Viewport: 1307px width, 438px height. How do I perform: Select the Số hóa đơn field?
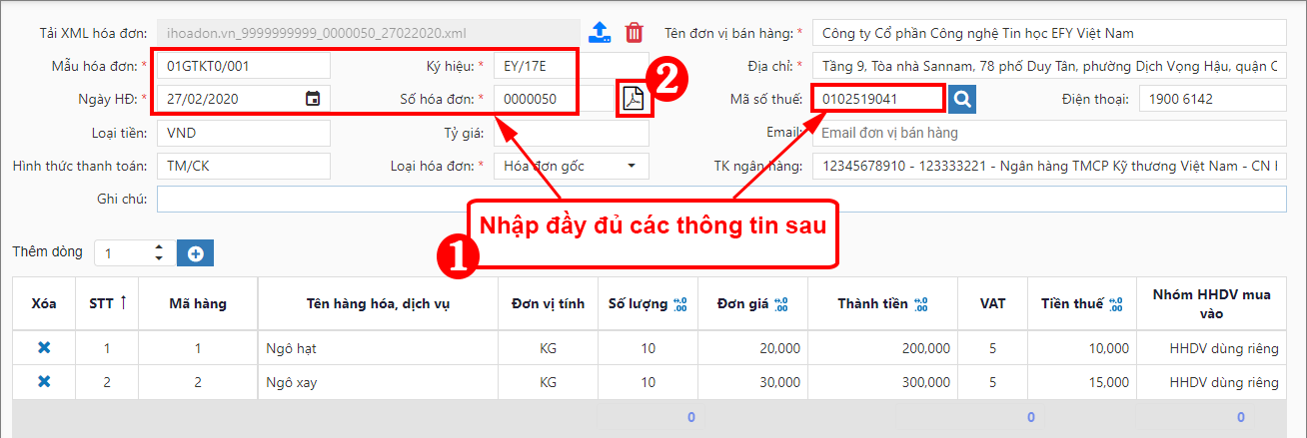click(536, 99)
